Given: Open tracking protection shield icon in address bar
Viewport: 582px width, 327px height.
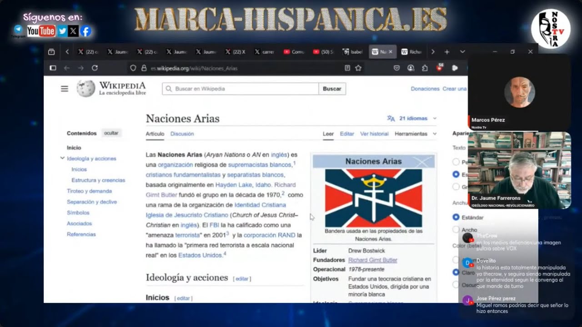Looking at the screenshot, I should (133, 68).
